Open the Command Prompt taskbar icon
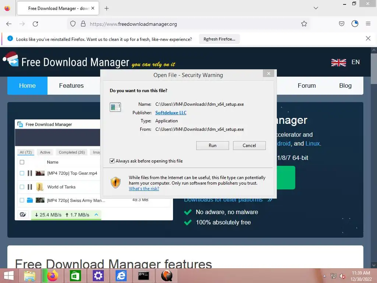Image resolution: width=377 pixels, height=283 pixels. [144, 276]
